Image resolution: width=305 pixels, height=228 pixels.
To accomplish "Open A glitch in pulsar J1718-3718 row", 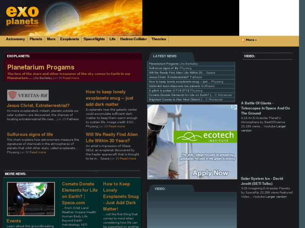I will click(191, 90).
